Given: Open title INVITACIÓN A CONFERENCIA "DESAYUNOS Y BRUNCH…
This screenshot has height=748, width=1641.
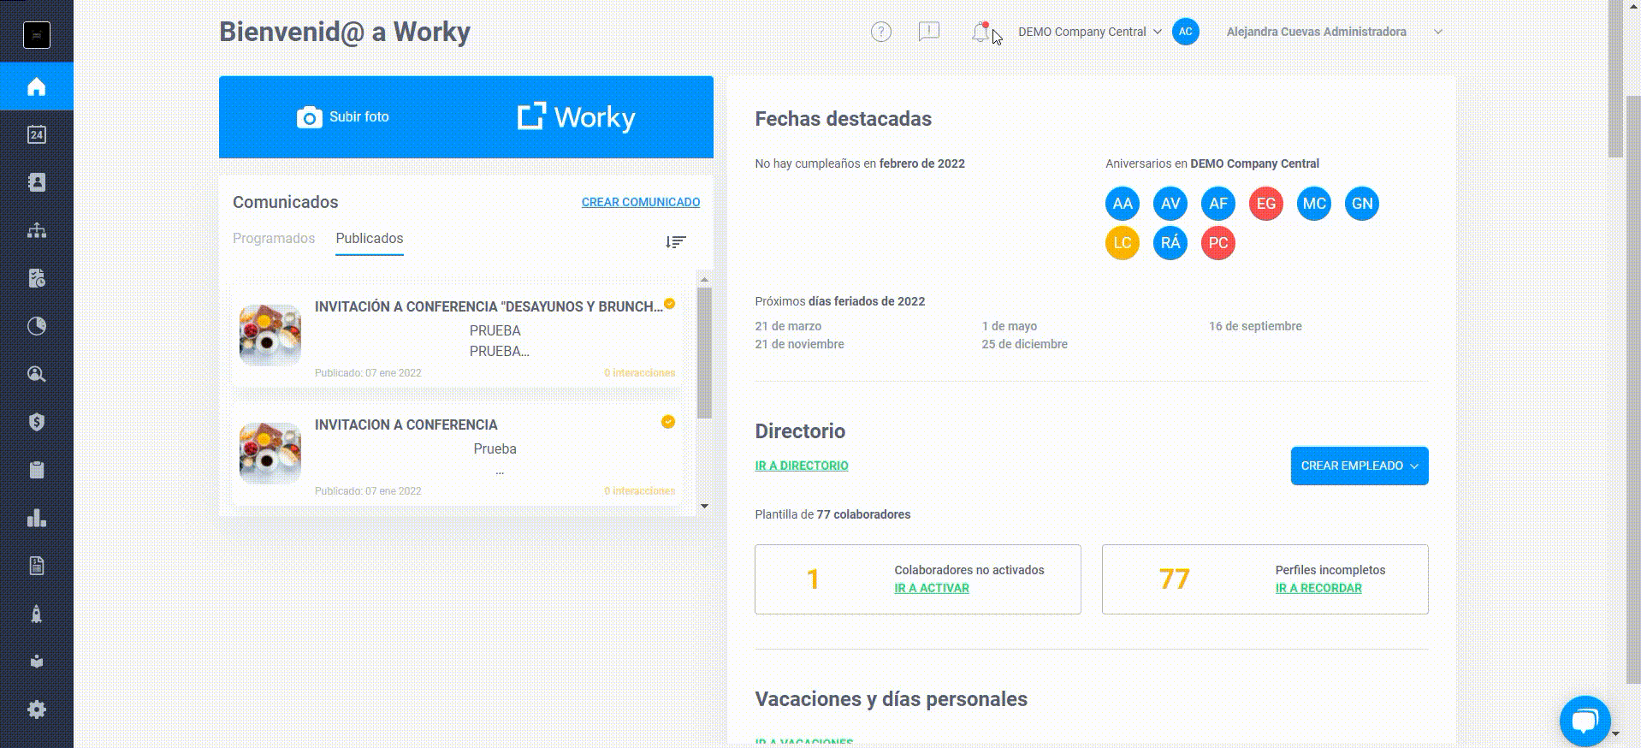Looking at the screenshot, I should point(489,306).
